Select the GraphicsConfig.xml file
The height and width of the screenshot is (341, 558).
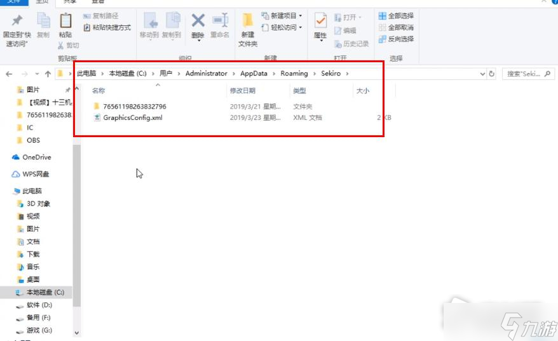tap(133, 117)
